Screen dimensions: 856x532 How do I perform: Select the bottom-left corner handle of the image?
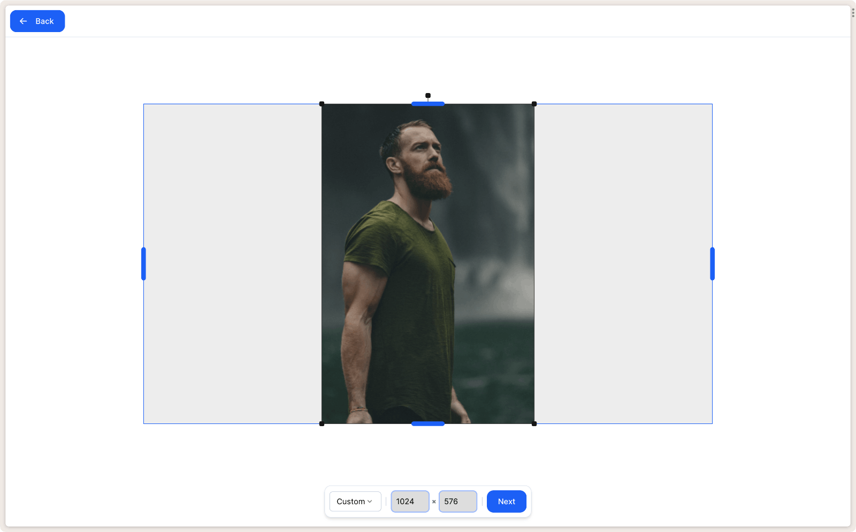(x=322, y=424)
